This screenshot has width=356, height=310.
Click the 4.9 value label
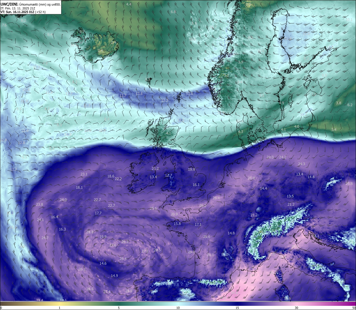tap(281, 103)
